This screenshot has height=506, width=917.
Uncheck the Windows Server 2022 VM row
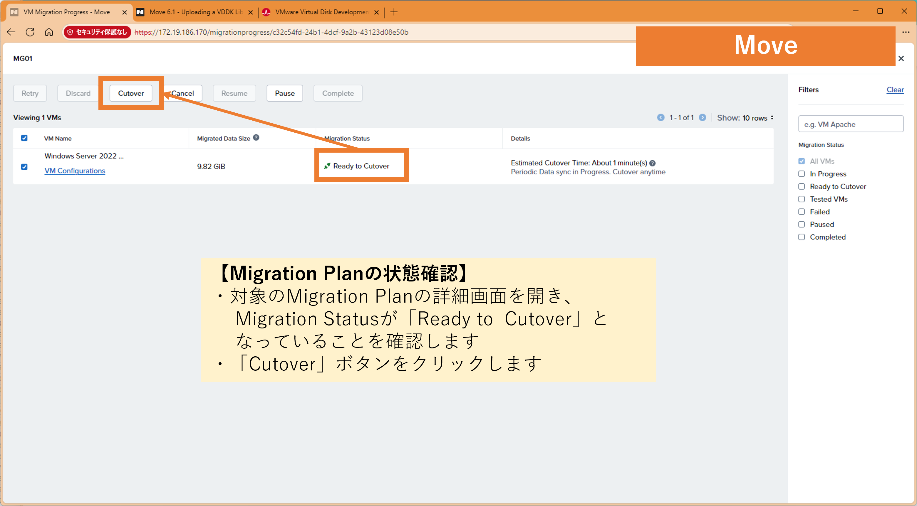tap(24, 167)
